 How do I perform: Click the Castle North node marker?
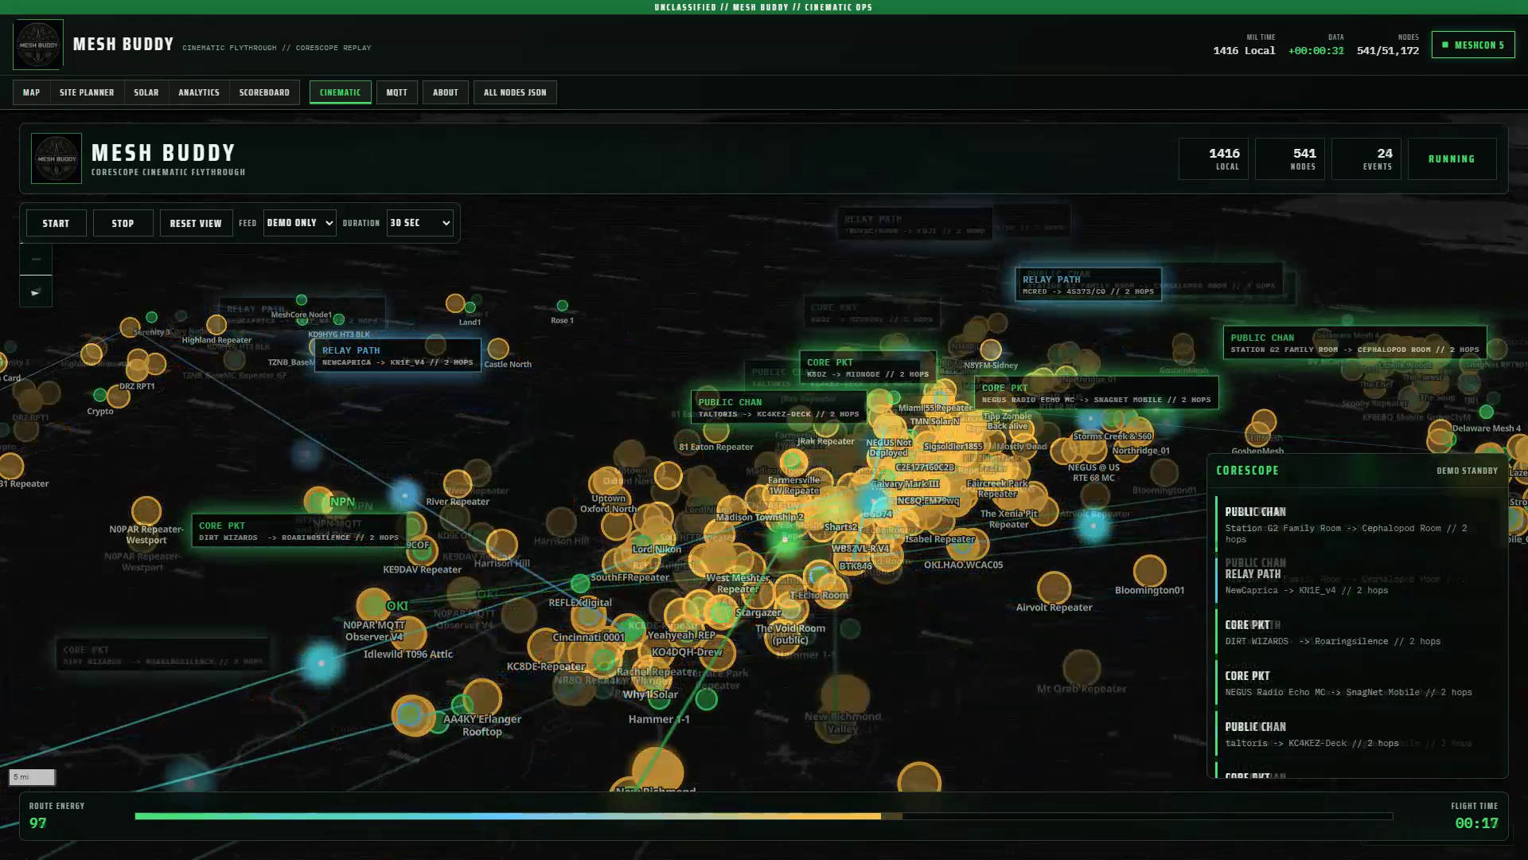pyautogui.click(x=498, y=349)
